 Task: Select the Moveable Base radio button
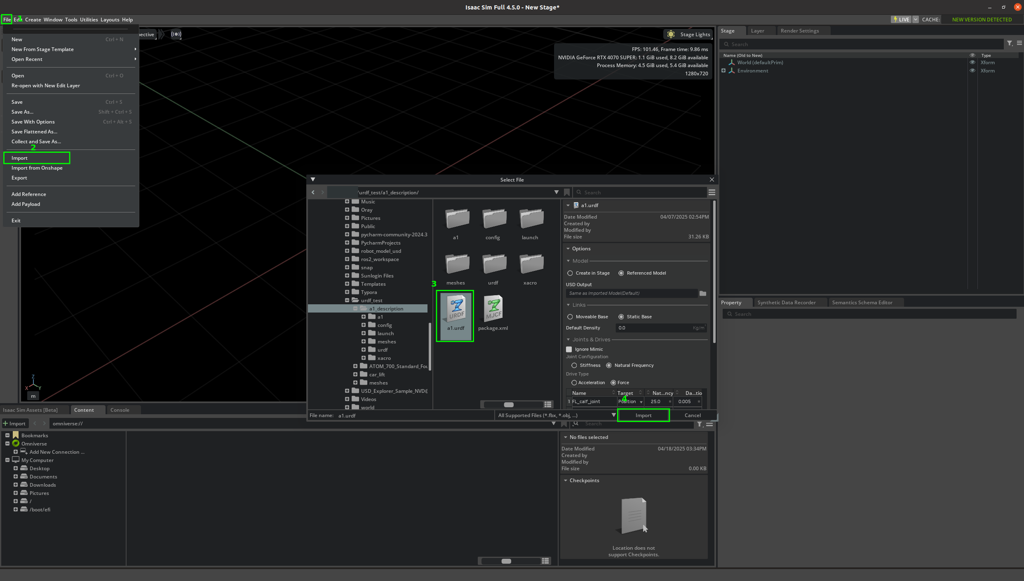pos(570,317)
